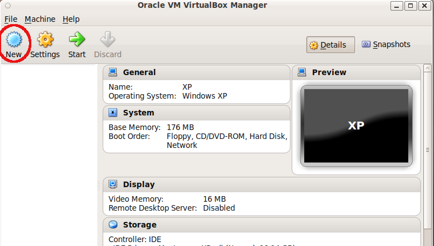Click the New virtual machine icon
The height and width of the screenshot is (246, 434).
[14, 40]
